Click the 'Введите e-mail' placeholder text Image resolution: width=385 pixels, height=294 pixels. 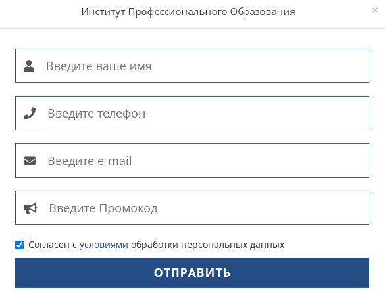coord(90,161)
